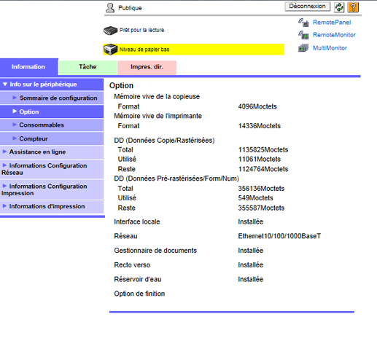Viewport: 377px width, 357px height.
Task: Select the Option sidebar entry
Action: [x=52, y=111]
